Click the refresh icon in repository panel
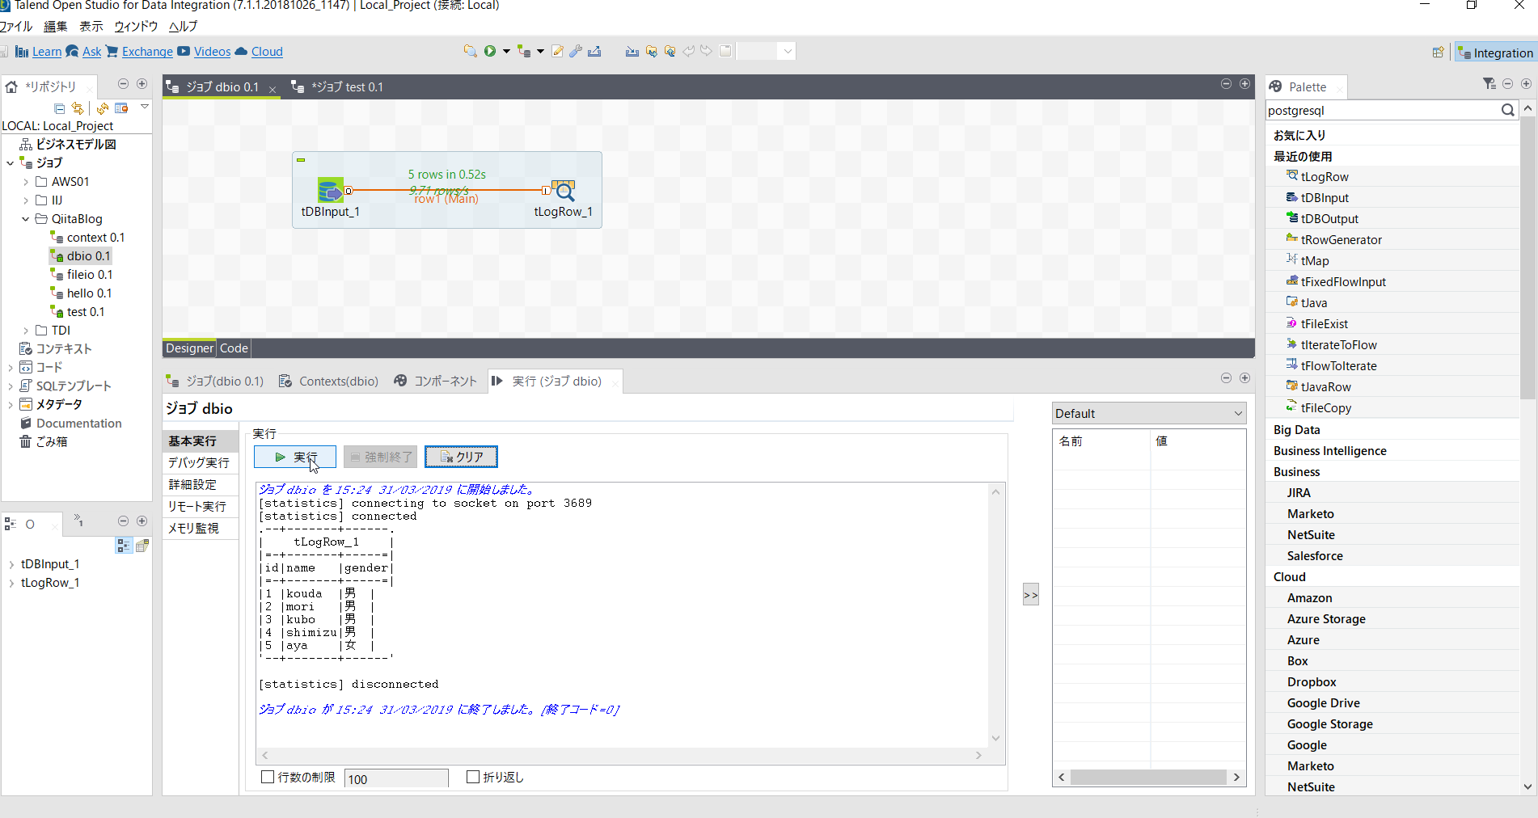Image resolution: width=1538 pixels, height=818 pixels. (x=103, y=108)
